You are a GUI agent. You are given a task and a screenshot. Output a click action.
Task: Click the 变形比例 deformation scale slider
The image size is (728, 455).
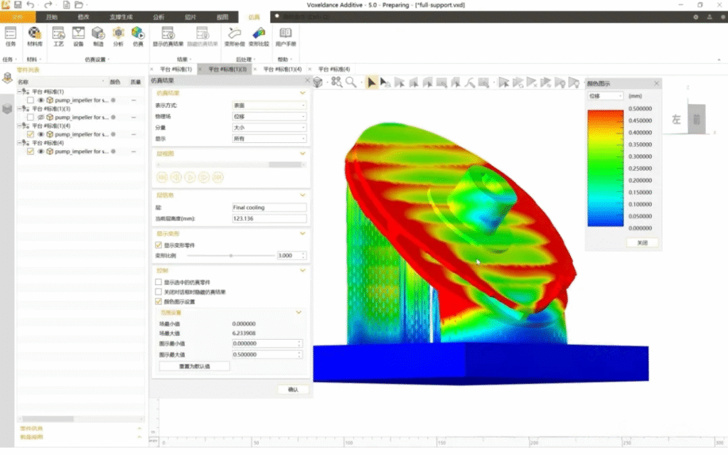click(231, 255)
